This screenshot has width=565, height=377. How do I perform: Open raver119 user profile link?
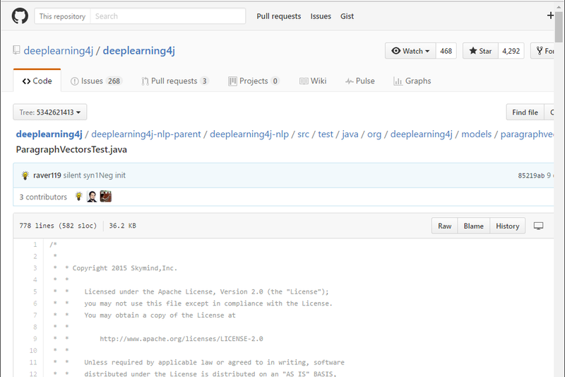pyautogui.click(x=47, y=175)
